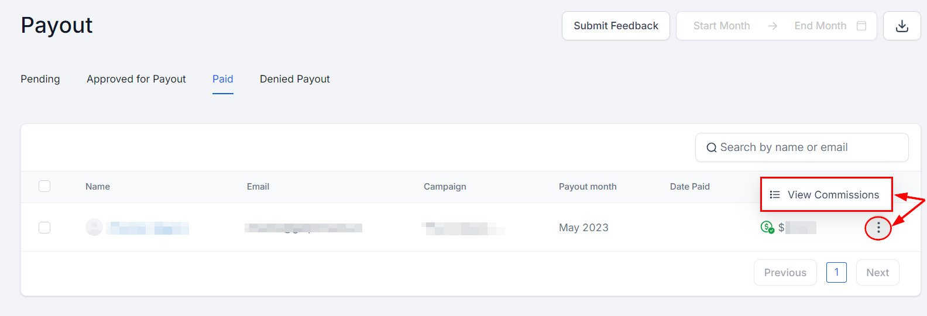Click the Previous pagination button

[785, 273]
